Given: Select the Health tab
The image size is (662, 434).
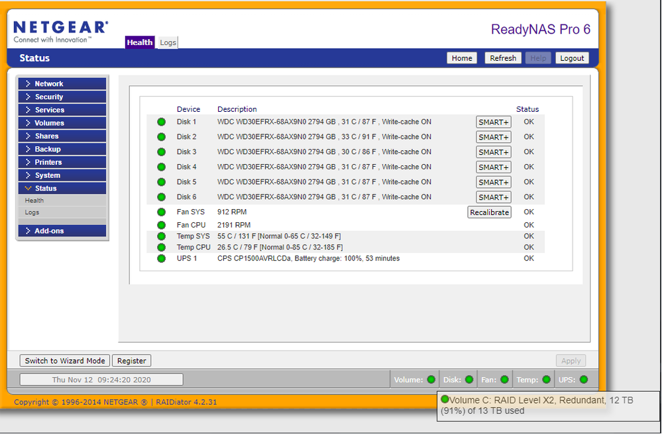Looking at the screenshot, I should pos(140,42).
